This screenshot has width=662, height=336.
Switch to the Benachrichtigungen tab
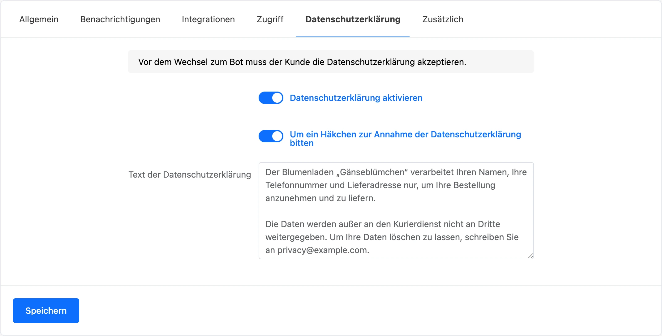(x=120, y=19)
